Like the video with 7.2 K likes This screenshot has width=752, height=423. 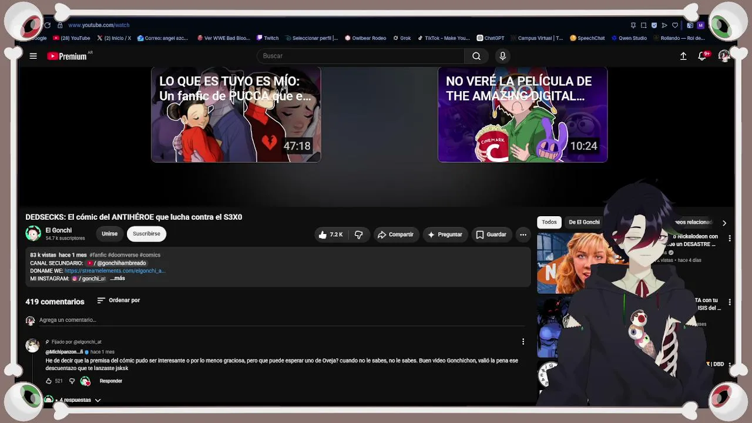pyautogui.click(x=330, y=234)
